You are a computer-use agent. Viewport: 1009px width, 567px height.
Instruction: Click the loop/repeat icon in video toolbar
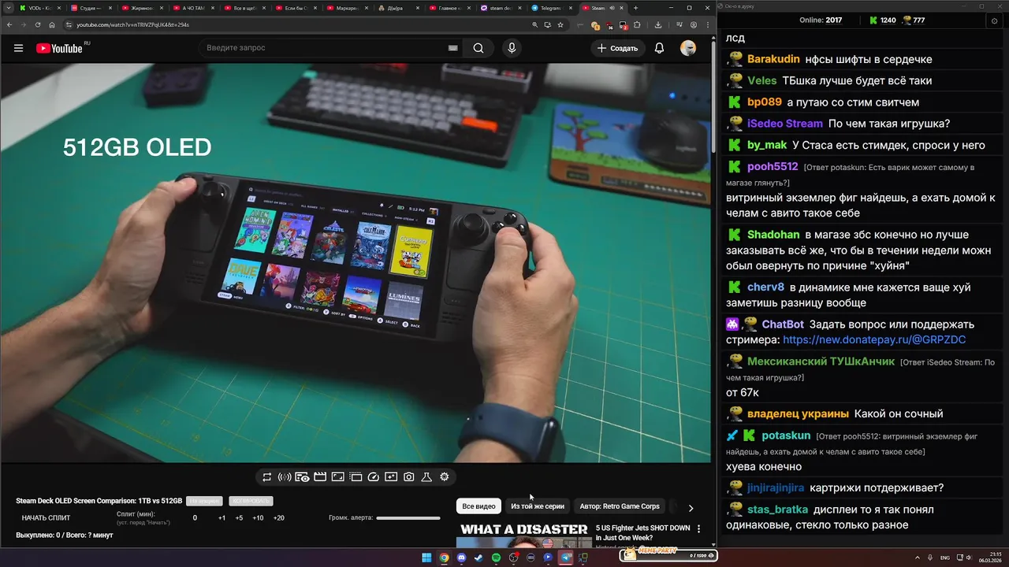tap(267, 476)
